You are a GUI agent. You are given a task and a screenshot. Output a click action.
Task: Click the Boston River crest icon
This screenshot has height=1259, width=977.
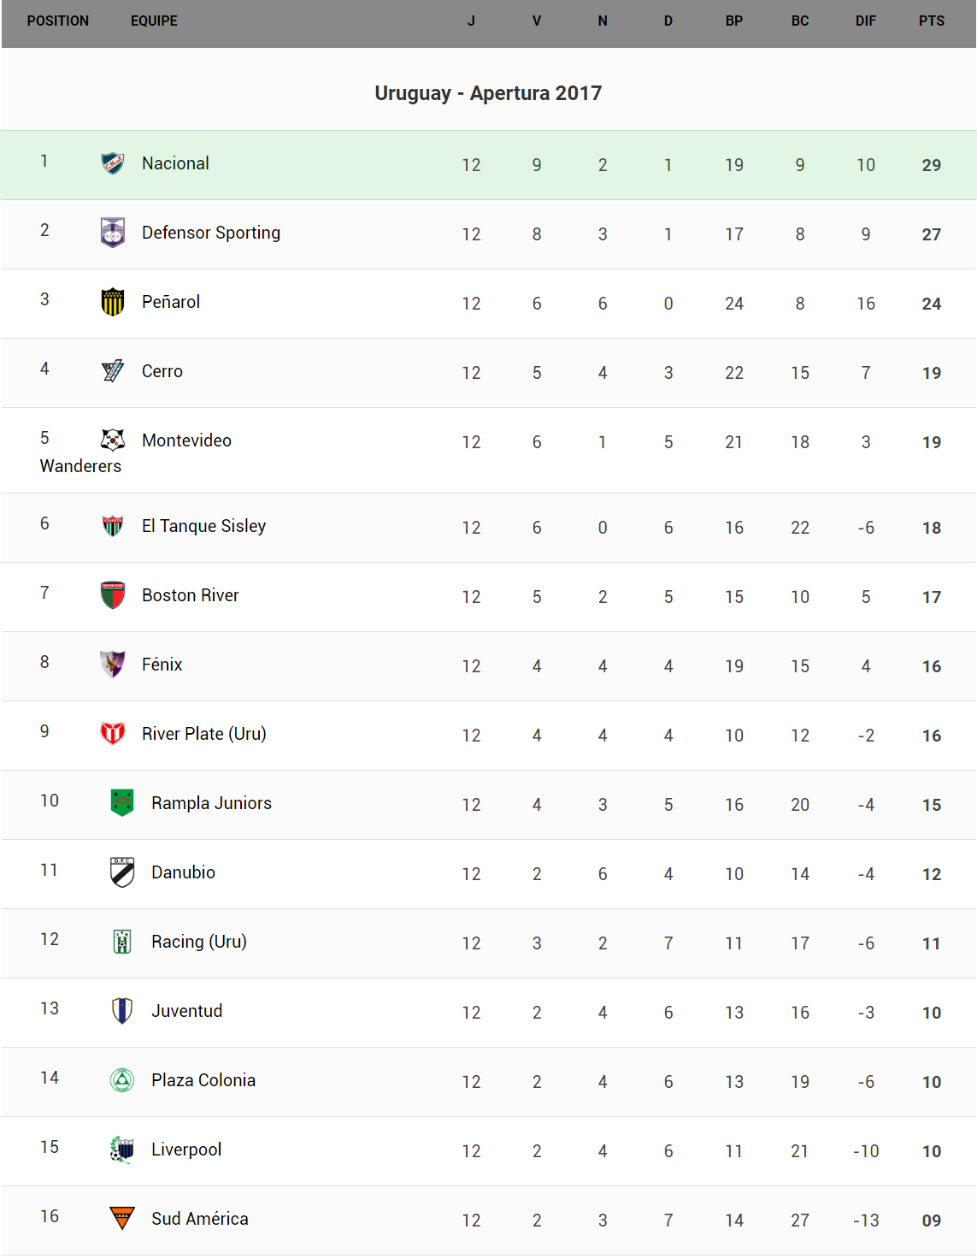[113, 594]
